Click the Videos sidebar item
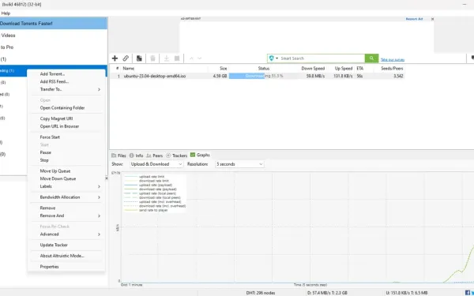 8,36
